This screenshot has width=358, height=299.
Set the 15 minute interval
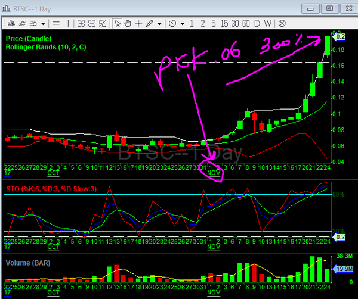point(224,23)
